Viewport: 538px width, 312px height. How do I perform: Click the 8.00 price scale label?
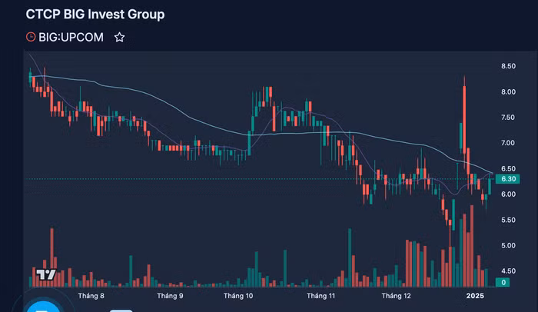click(x=508, y=92)
